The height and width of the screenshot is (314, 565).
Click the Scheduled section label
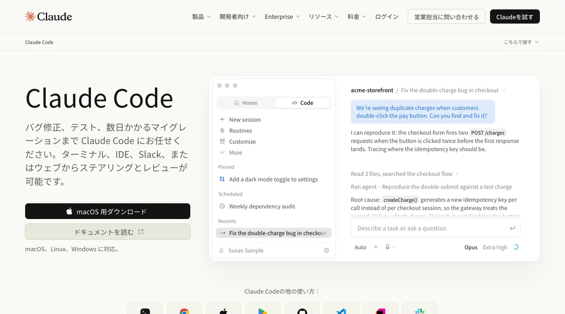[230, 194]
